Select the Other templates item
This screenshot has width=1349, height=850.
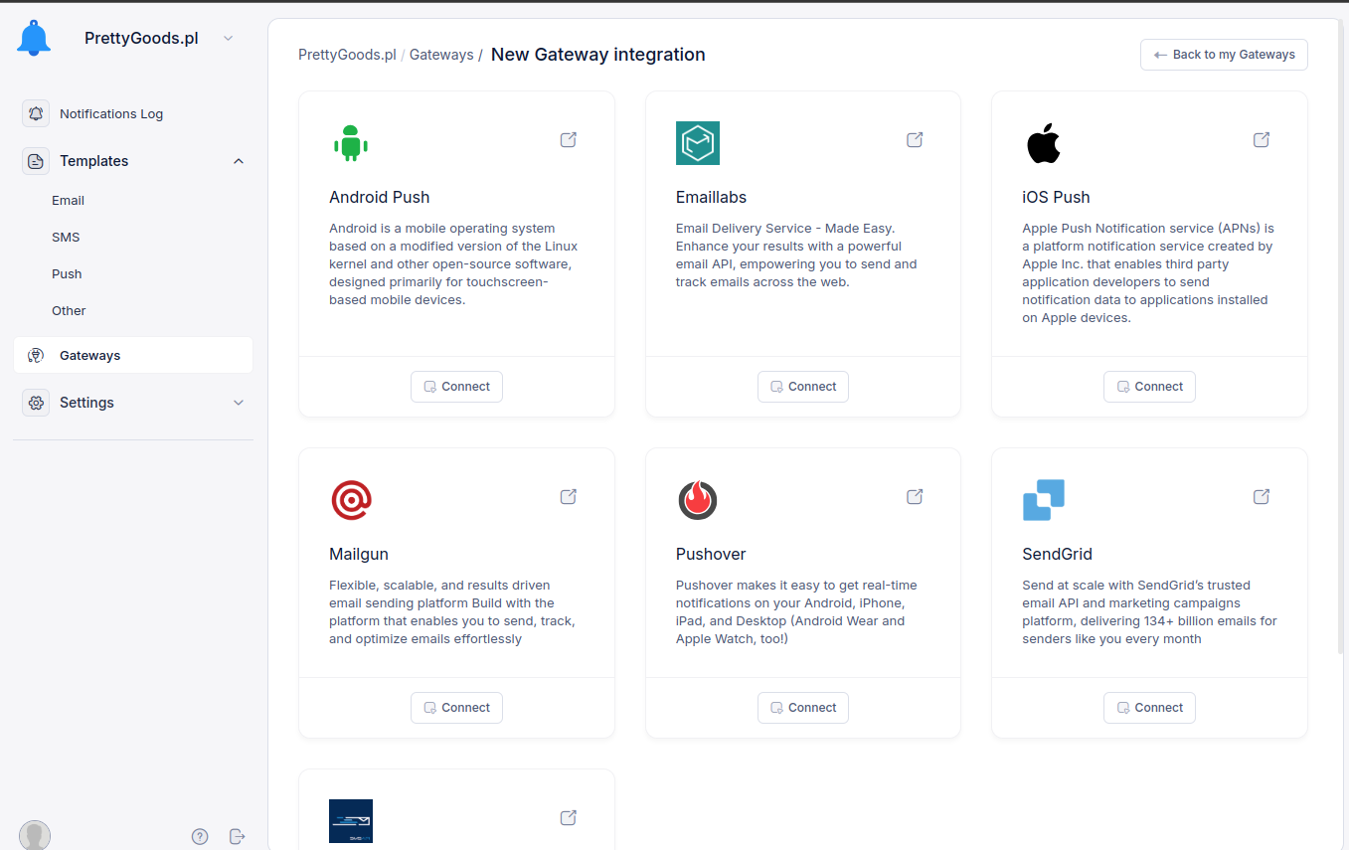(x=69, y=310)
